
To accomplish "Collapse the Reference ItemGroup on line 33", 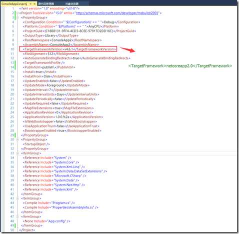I will [x=17, y=153].
